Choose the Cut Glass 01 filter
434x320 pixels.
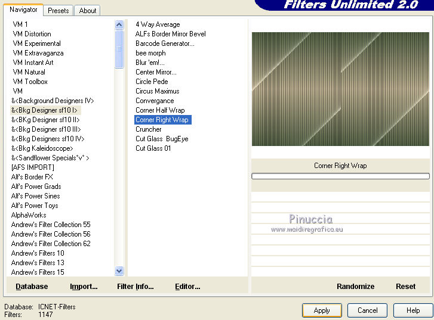[x=153, y=148]
